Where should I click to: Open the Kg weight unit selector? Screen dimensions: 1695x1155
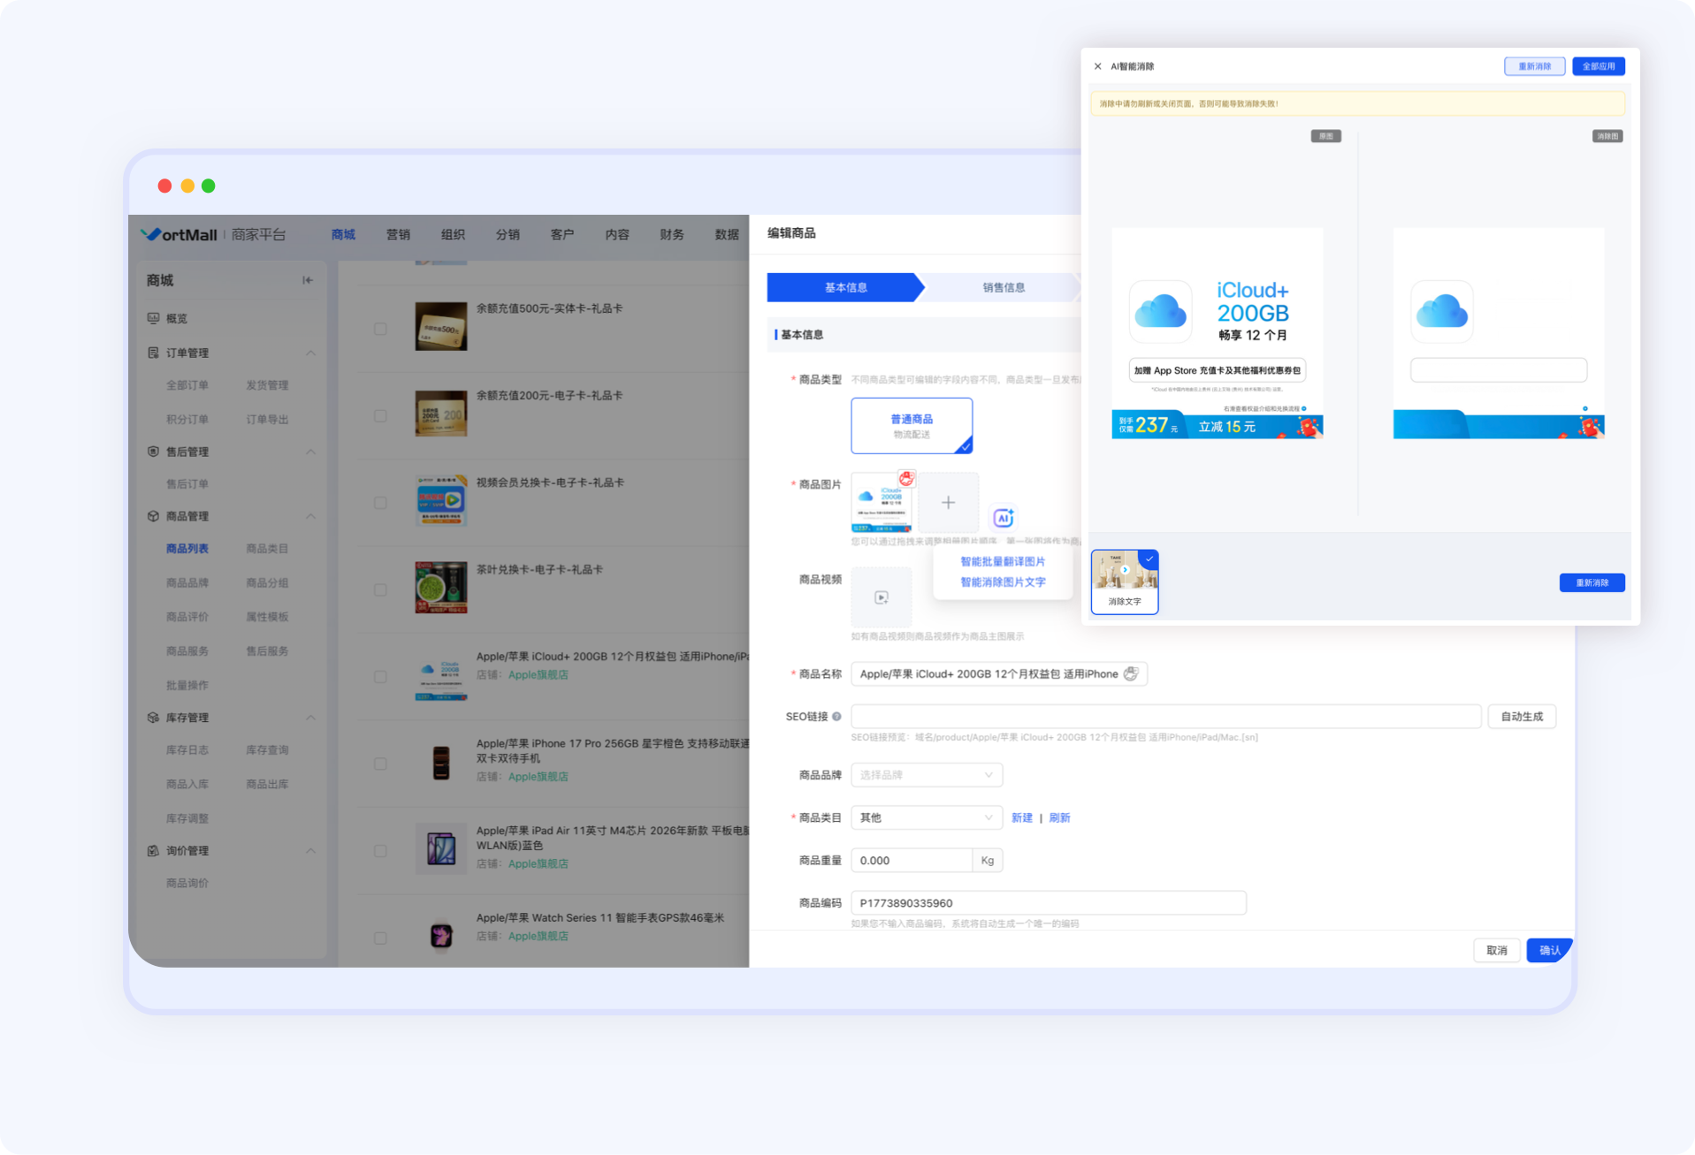988,861
